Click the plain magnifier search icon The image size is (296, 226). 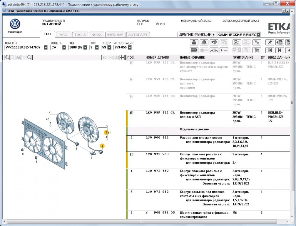tap(29, 57)
